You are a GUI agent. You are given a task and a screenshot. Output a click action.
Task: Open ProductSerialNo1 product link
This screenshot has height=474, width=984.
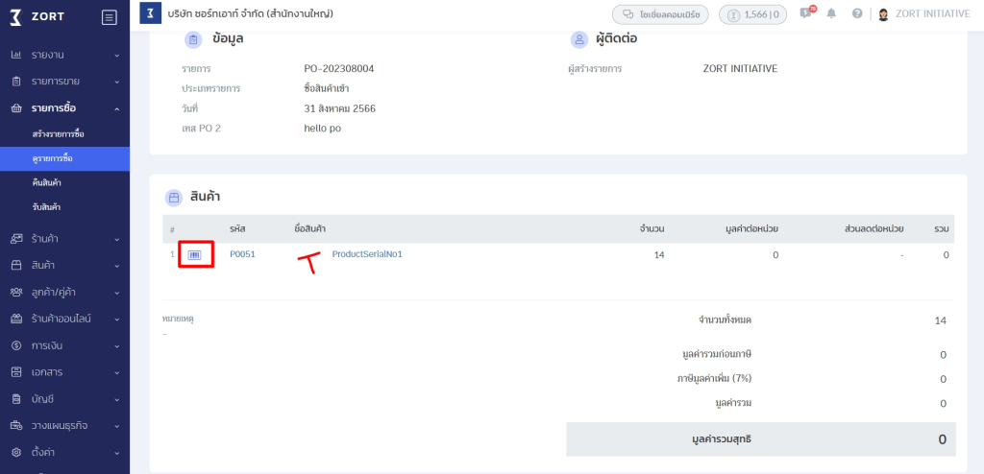click(366, 254)
